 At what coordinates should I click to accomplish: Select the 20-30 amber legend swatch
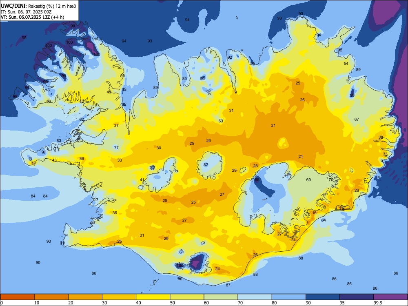85,297
